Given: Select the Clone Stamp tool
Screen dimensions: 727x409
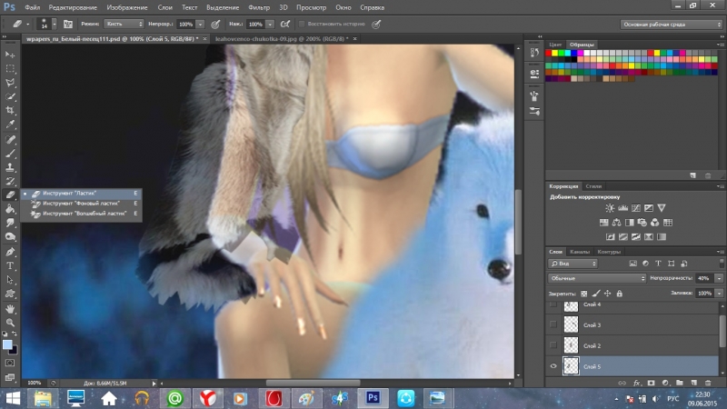Looking at the screenshot, I should (10, 167).
